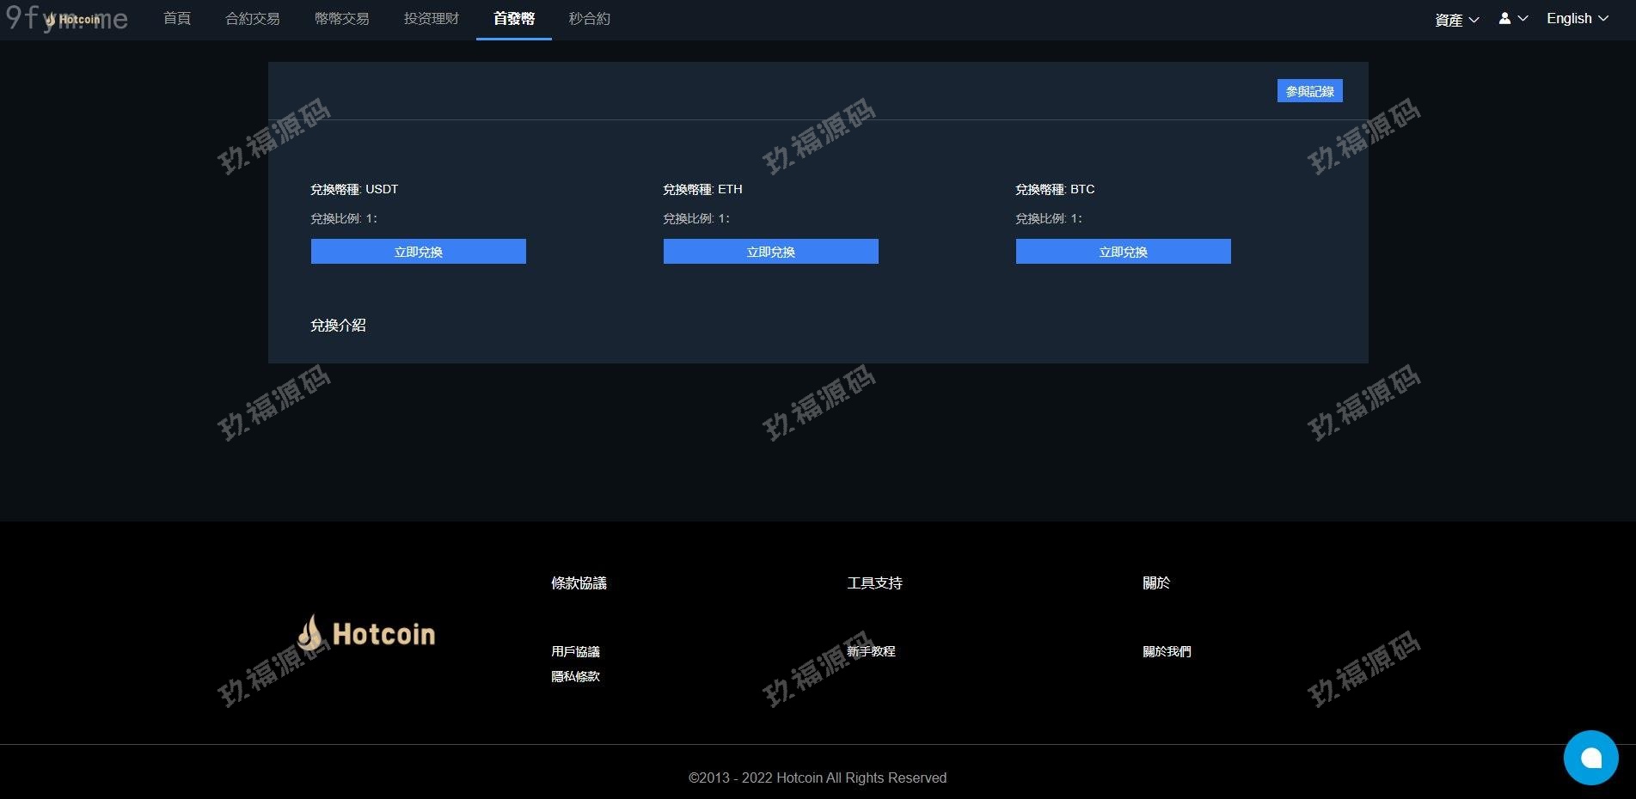Click the Hotcoin logo in header
This screenshot has width=1636, height=799.
coord(74,19)
